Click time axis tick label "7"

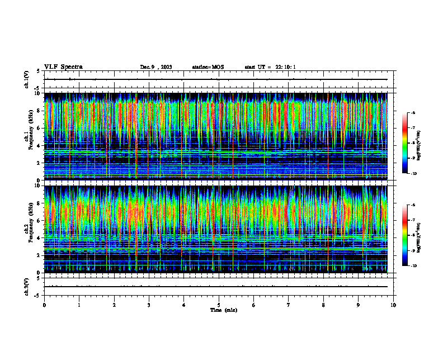(x=289, y=305)
